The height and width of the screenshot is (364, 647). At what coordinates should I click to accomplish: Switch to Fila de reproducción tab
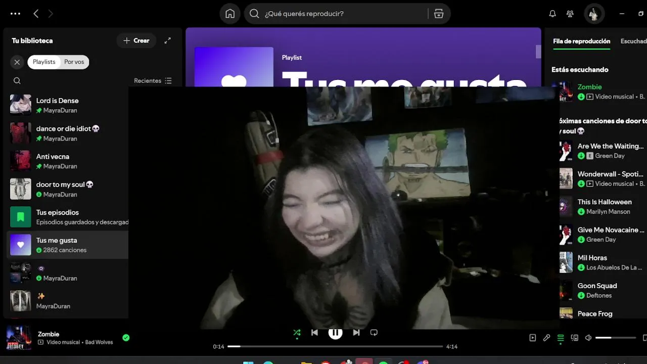point(581,41)
